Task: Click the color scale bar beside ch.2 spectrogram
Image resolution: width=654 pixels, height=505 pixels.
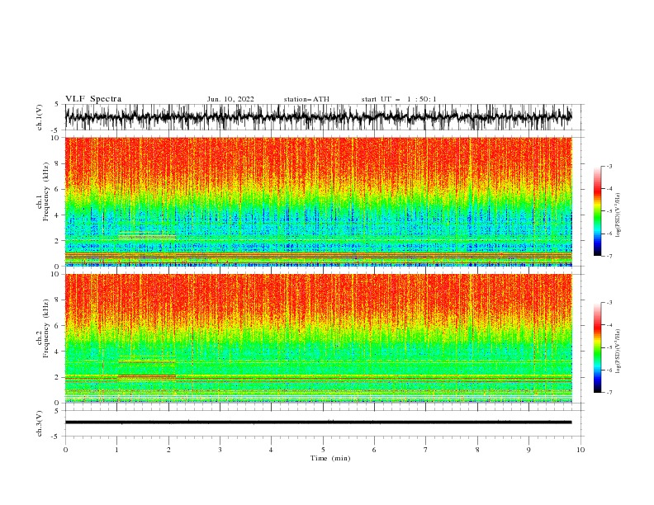Action: [x=597, y=347]
